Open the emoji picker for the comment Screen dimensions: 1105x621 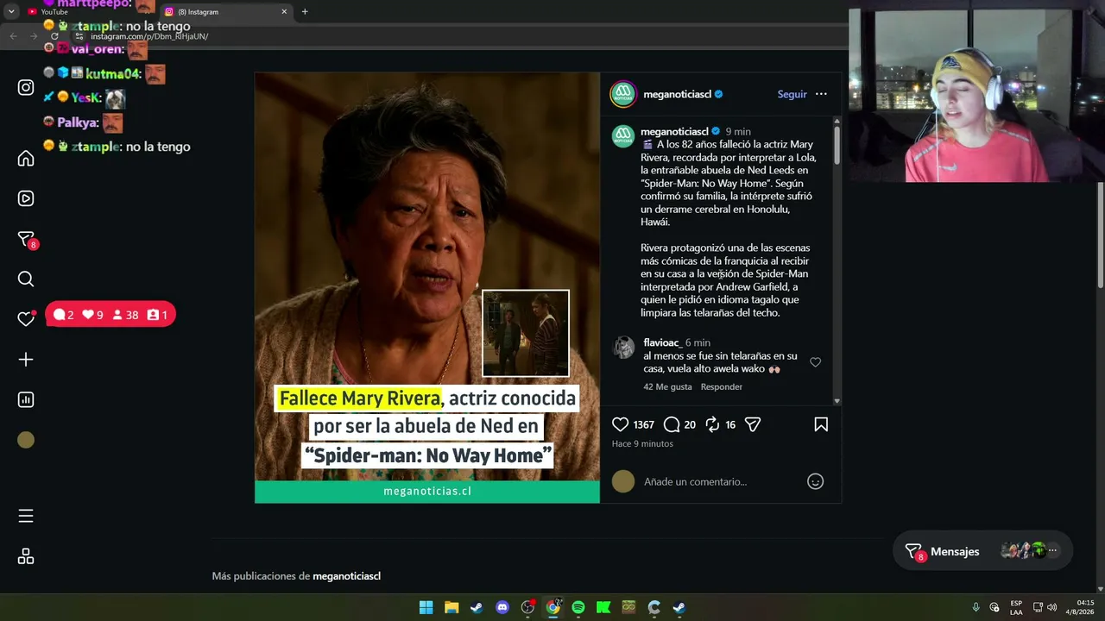pyautogui.click(x=815, y=481)
